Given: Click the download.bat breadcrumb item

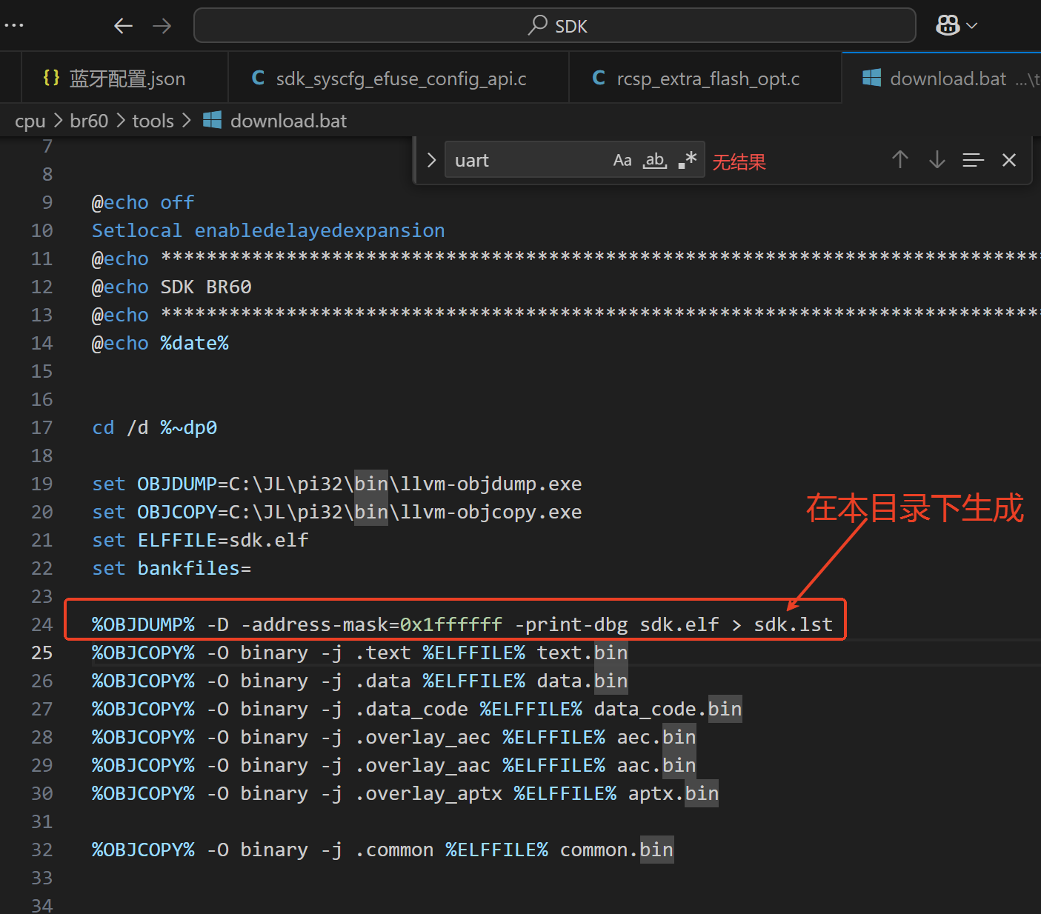Looking at the screenshot, I should coord(275,121).
